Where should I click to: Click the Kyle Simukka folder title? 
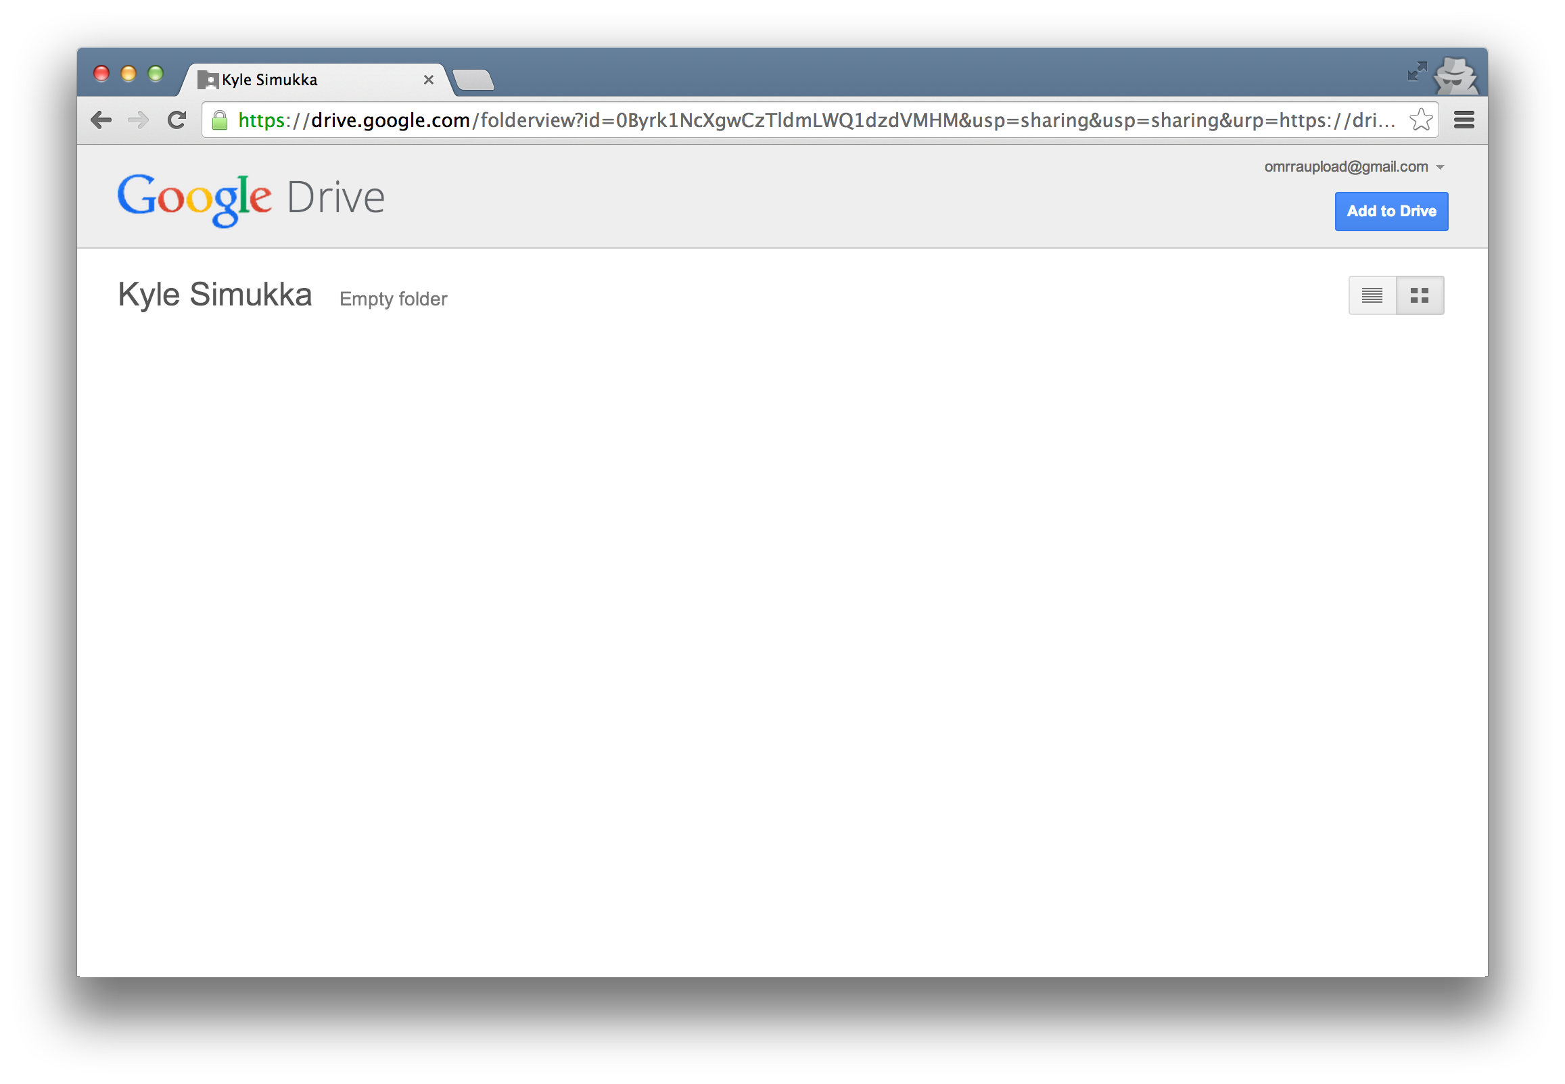[x=215, y=295]
